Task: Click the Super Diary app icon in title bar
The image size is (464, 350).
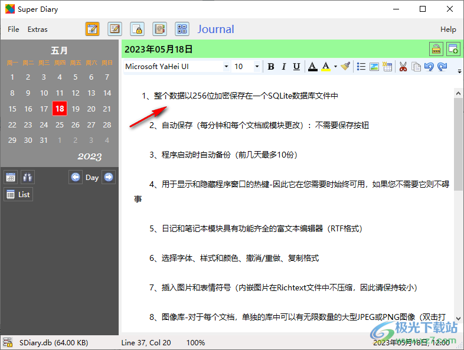Action: (10, 9)
